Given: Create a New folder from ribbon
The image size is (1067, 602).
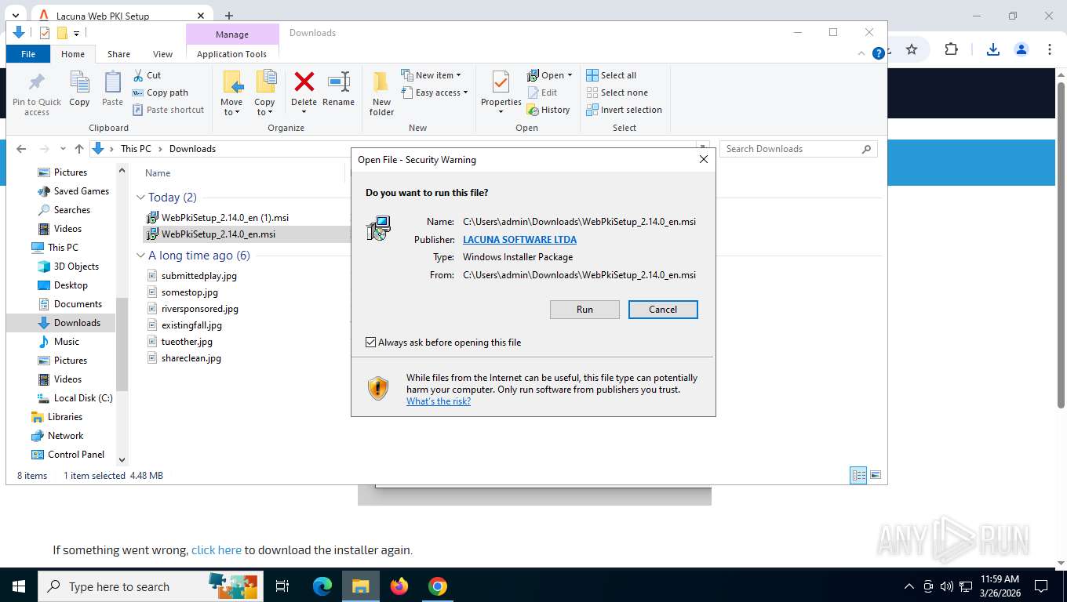Looking at the screenshot, I should (x=381, y=94).
